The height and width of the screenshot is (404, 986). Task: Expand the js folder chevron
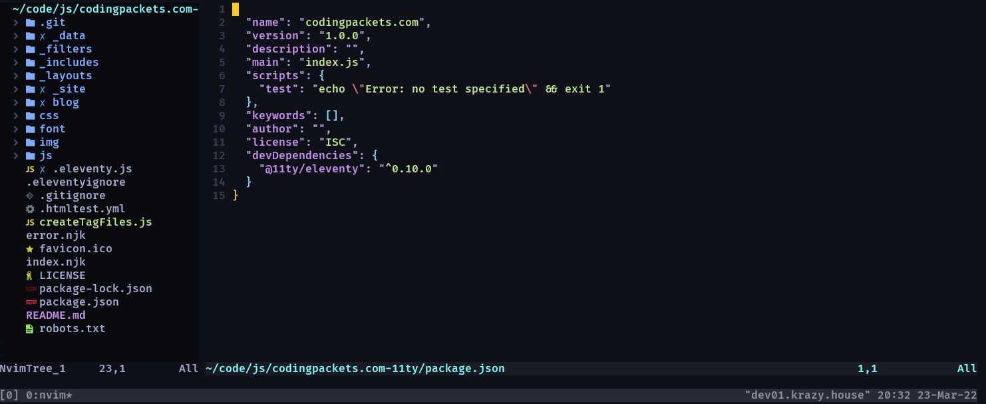(x=16, y=156)
